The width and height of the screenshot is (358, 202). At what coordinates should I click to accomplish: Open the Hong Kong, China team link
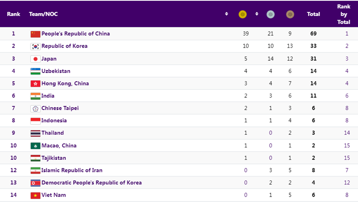click(65, 83)
